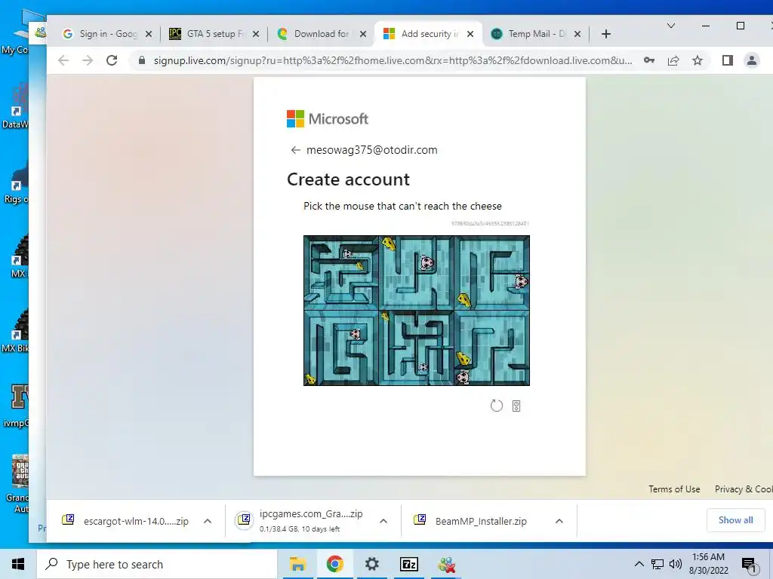Open the Privacy & Cookies link
The width and height of the screenshot is (773, 579).
(744, 489)
